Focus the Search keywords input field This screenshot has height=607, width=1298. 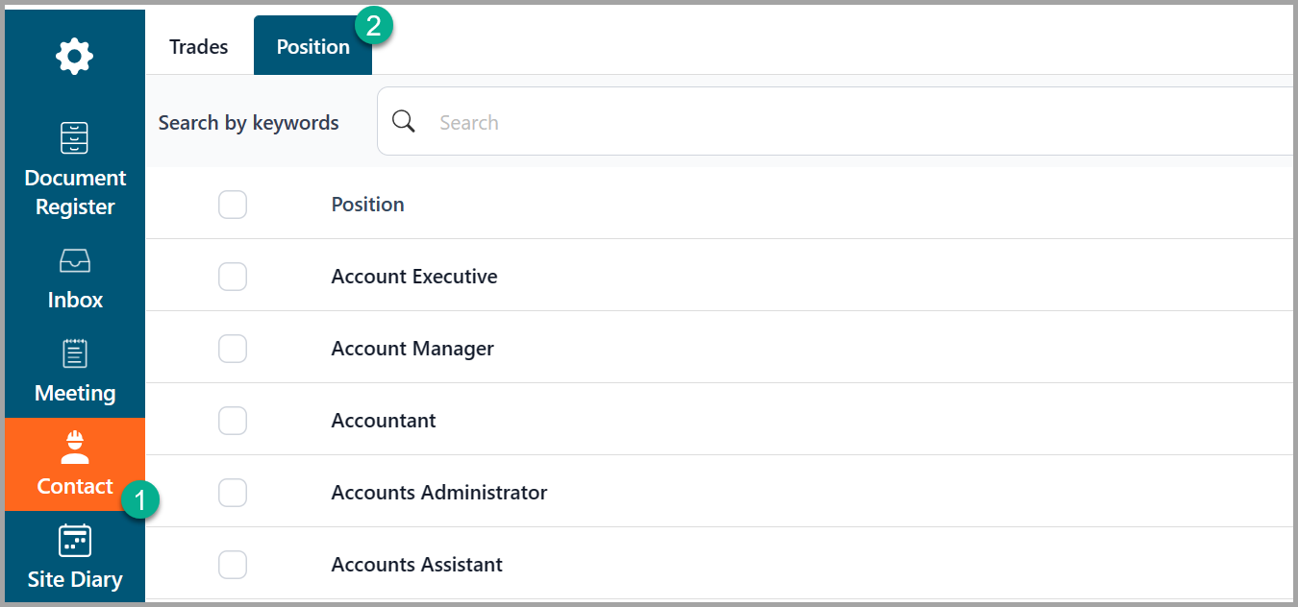(836, 121)
